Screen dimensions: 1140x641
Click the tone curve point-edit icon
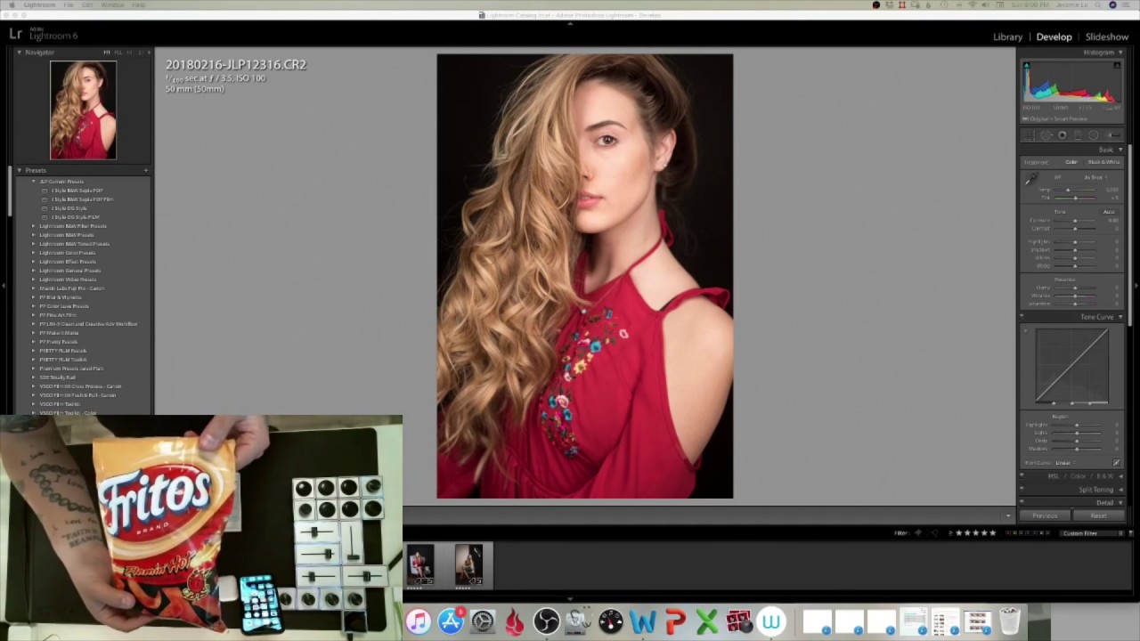(x=1117, y=463)
